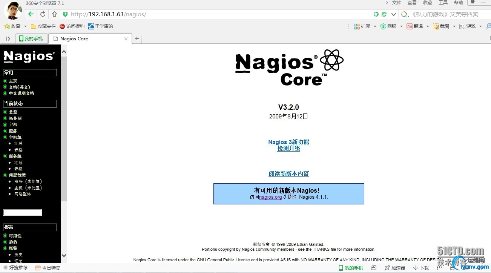
Task: Click the green leaf browser-mode icon
Action: point(384,14)
